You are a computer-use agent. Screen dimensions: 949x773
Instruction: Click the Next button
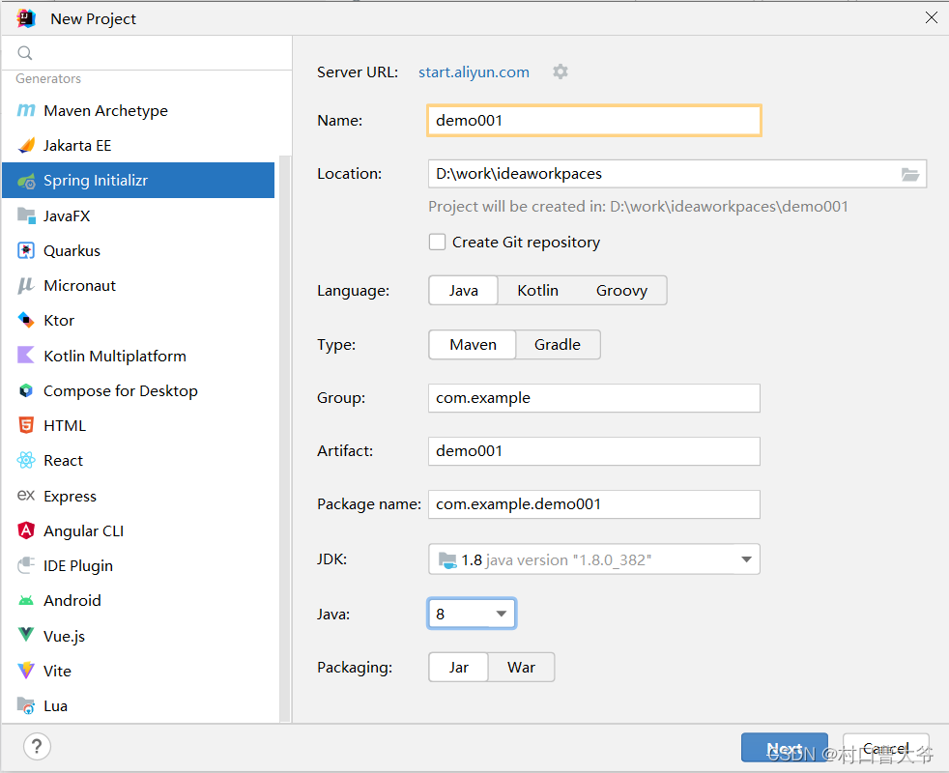tap(785, 748)
